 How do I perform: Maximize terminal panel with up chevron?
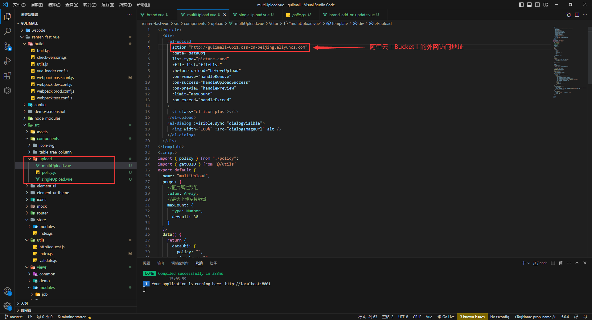click(x=577, y=263)
